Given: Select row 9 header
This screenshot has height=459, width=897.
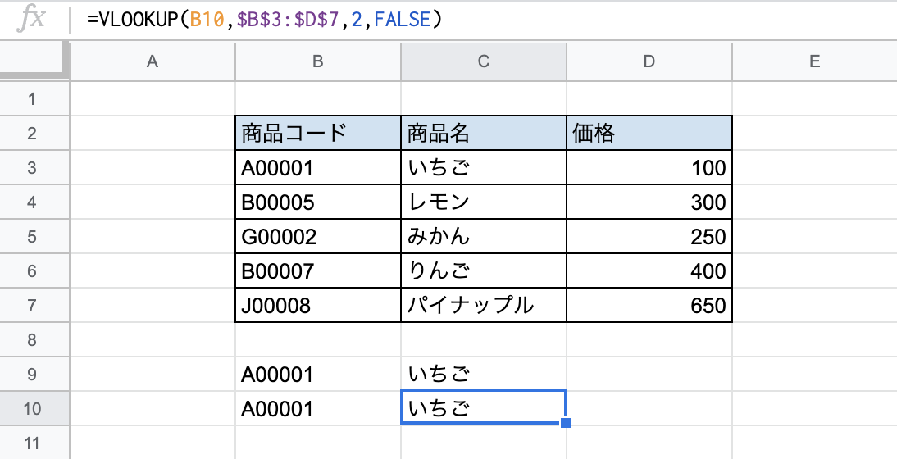Looking at the screenshot, I should pos(34,374).
